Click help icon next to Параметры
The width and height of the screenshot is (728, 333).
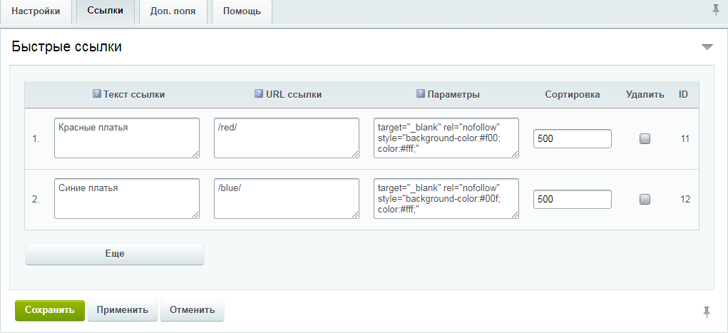click(x=421, y=94)
